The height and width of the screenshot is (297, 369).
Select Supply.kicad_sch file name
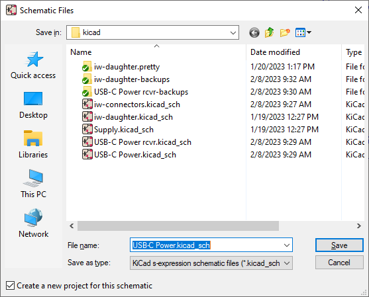pos(124,130)
